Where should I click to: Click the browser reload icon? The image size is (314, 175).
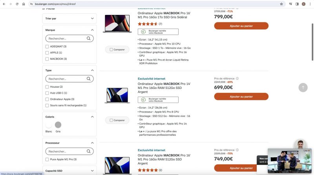coord(17,4)
